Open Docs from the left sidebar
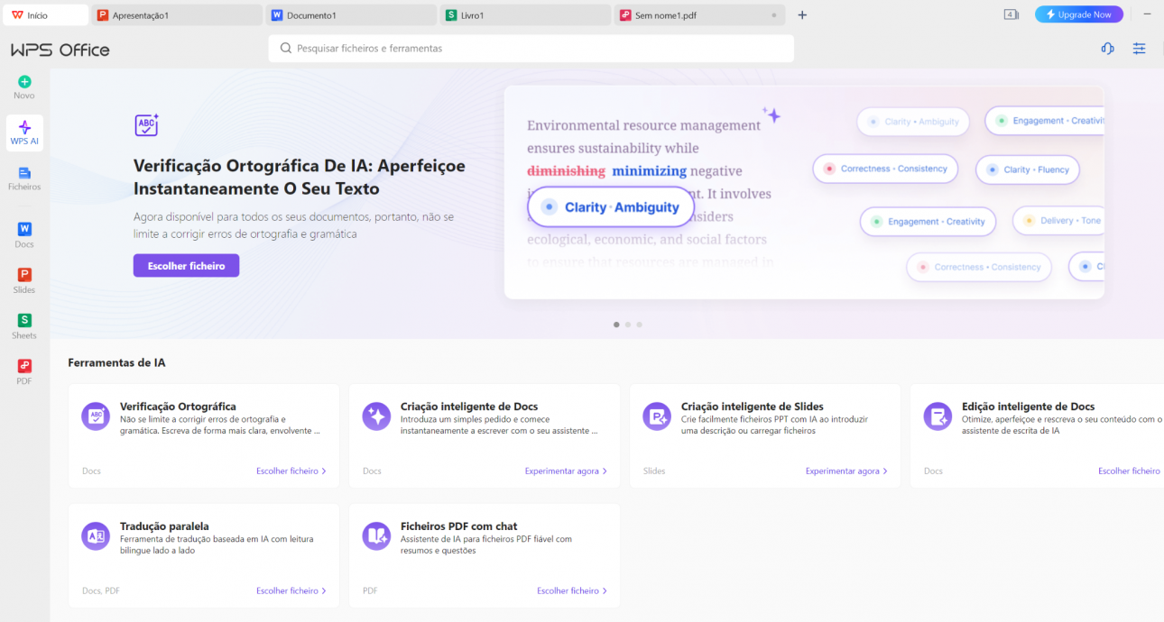The height and width of the screenshot is (622, 1164). pyautogui.click(x=24, y=235)
